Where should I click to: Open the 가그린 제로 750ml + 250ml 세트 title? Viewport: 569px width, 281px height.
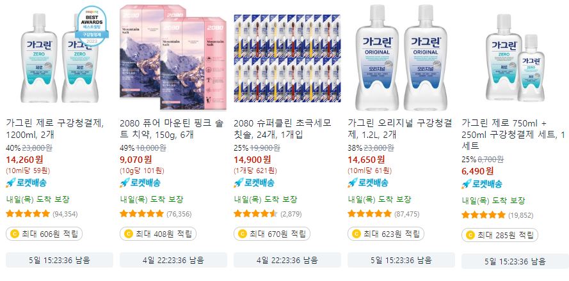coord(513,135)
